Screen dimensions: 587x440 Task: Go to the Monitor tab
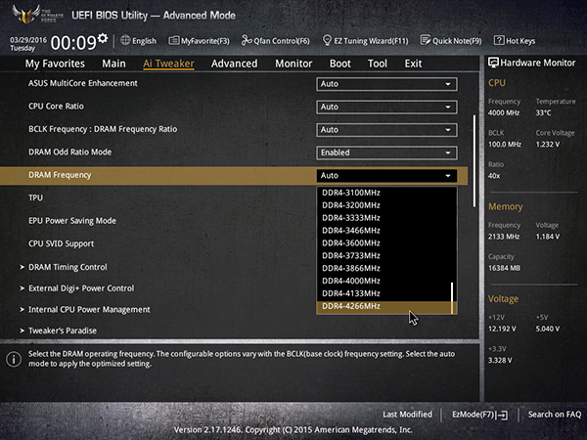tap(293, 64)
